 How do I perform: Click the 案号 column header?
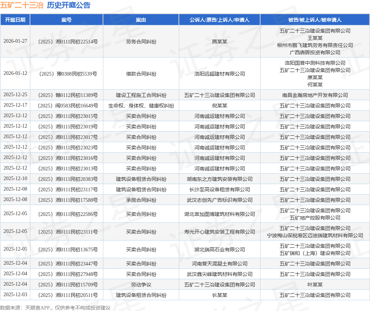pos(66,20)
